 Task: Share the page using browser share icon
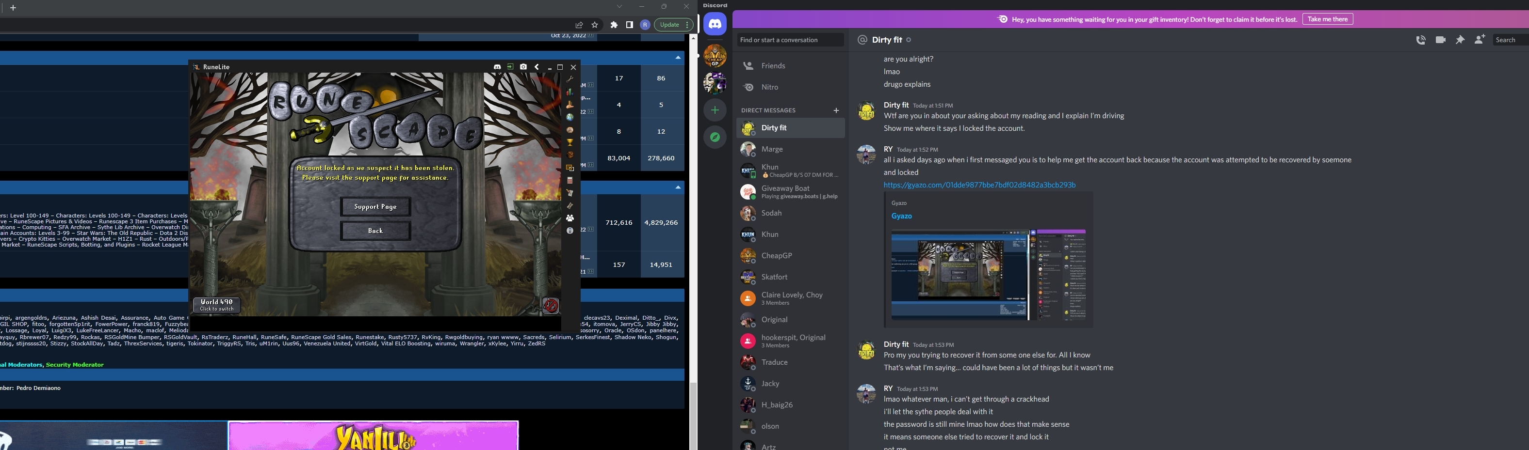579,25
